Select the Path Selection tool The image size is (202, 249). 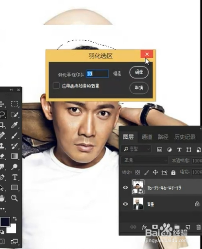(1, 188)
